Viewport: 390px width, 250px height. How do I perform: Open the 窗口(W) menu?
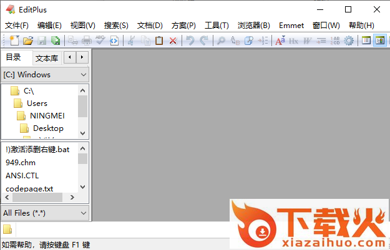tap(326, 26)
